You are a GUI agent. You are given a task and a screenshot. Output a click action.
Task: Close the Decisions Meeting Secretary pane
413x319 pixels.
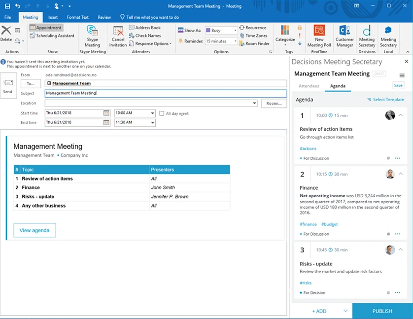[407, 61]
